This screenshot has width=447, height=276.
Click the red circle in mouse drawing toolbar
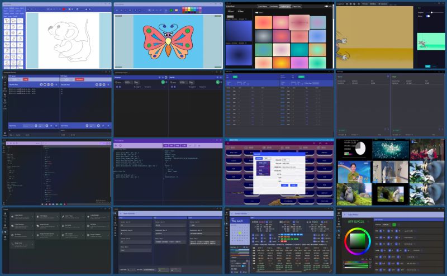pos(64,9)
